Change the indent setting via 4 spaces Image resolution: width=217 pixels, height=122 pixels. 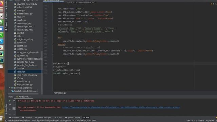pyautogui.click(x=210, y=121)
